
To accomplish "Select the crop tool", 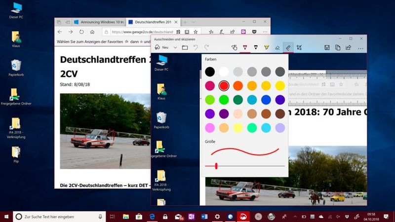I will (299, 47).
